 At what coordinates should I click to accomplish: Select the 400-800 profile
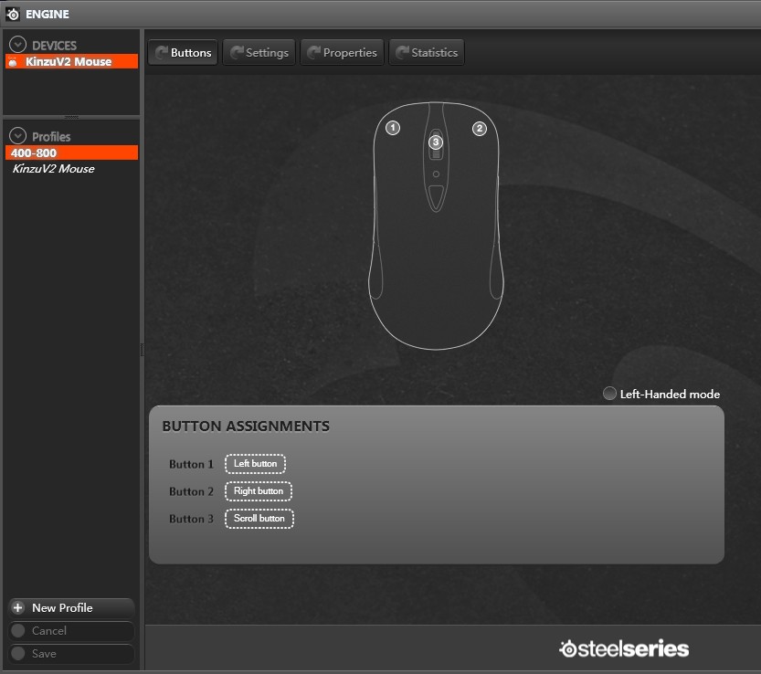tap(72, 153)
